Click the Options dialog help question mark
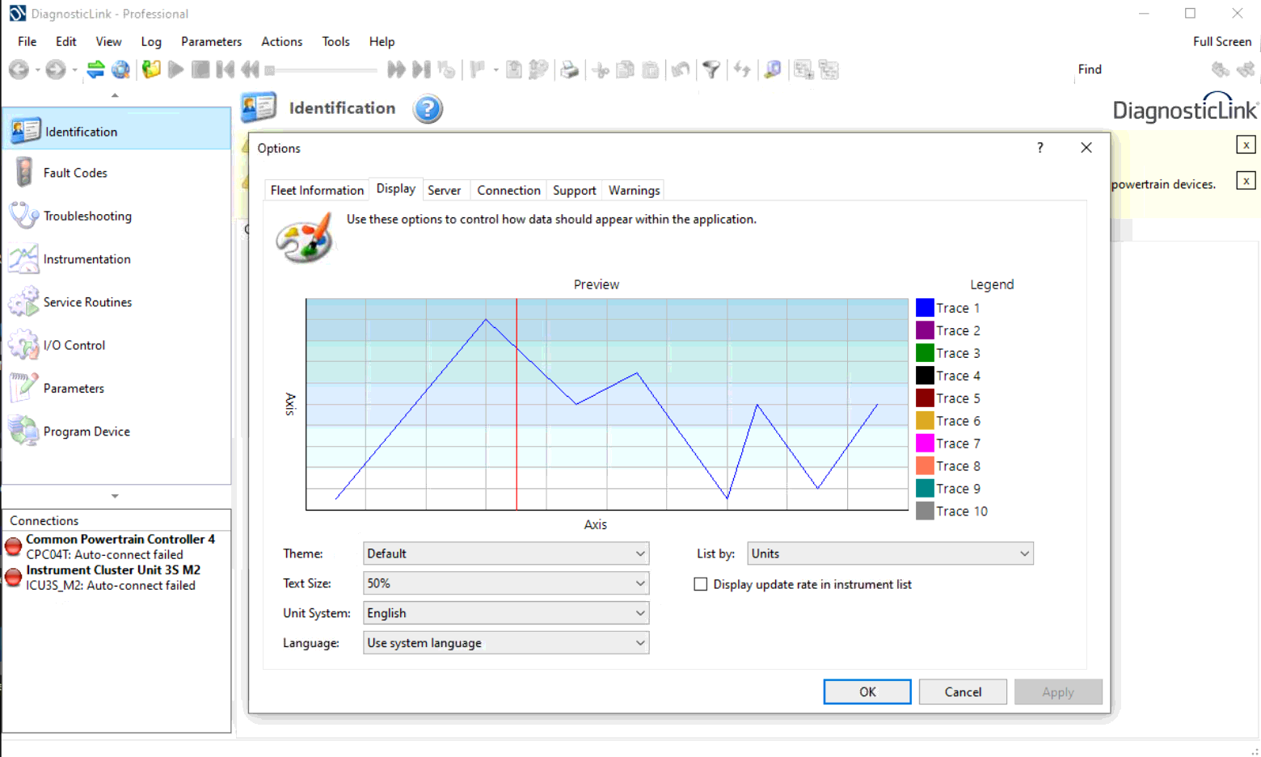The width and height of the screenshot is (1261, 757). (x=1040, y=148)
